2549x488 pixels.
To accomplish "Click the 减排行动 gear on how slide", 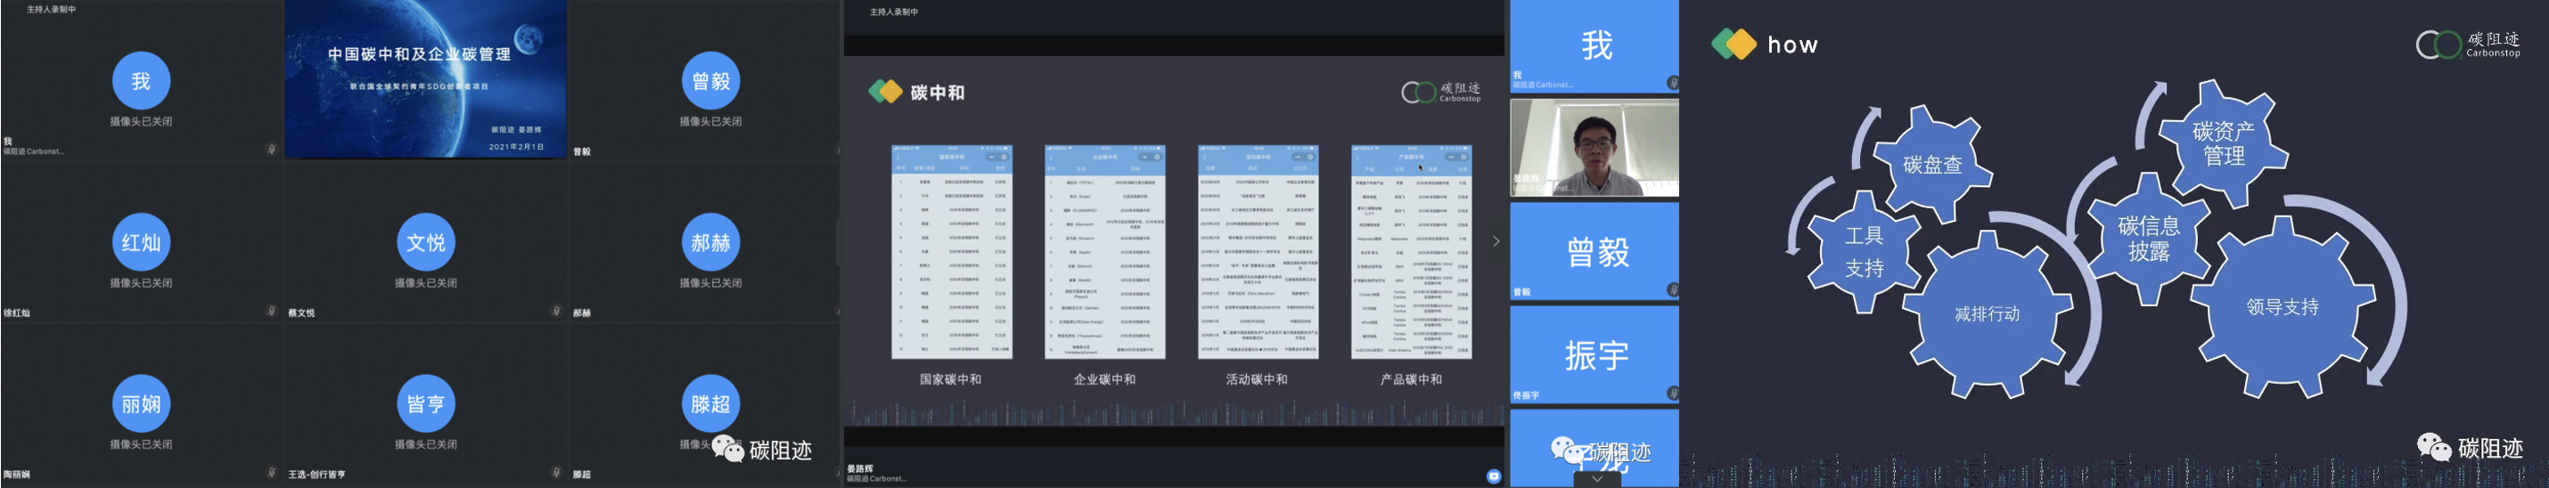I will coord(1987,313).
